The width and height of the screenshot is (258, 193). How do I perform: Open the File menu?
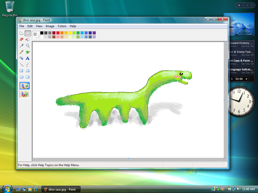(22, 26)
